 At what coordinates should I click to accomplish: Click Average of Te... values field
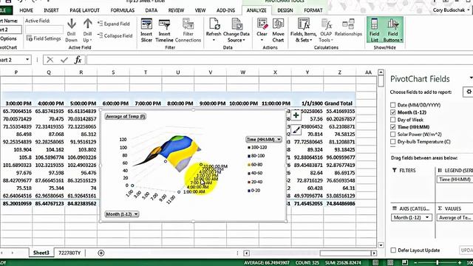455,217
